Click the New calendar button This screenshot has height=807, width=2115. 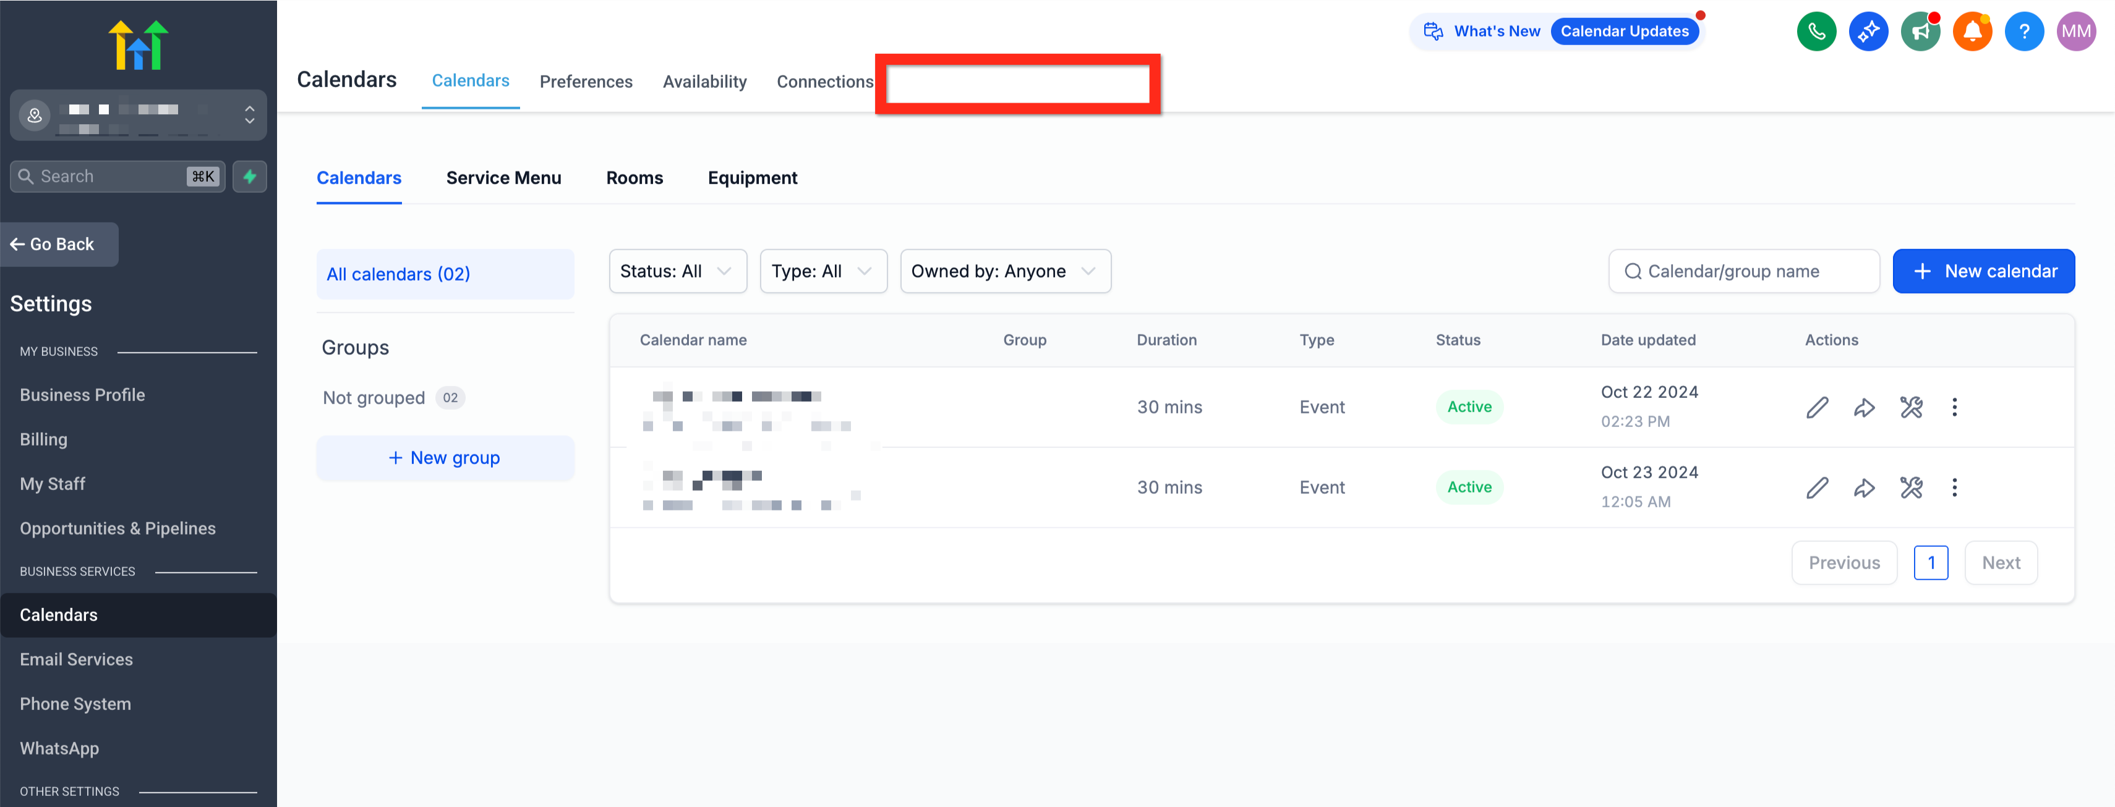[x=1984, y=271]
